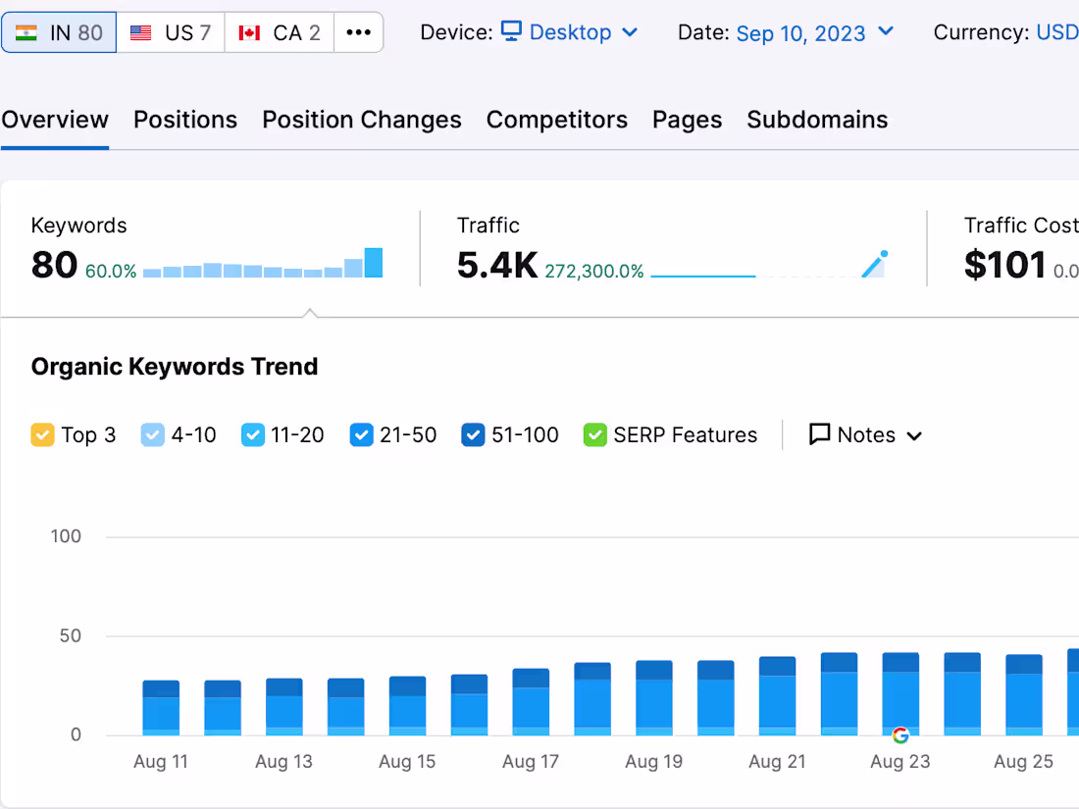Image resolution: width=1079 pixels, height=809 pixels.
Task: Click the United States flag icon
Action: 140,31
